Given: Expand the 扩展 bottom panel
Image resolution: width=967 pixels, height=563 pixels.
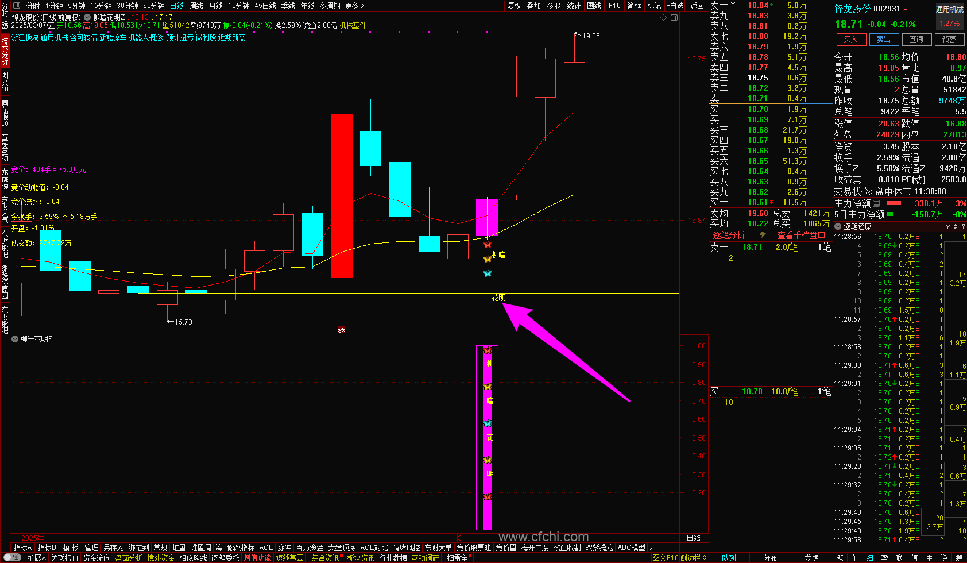Looking at the screenshot, I should (x=36, y=558).
